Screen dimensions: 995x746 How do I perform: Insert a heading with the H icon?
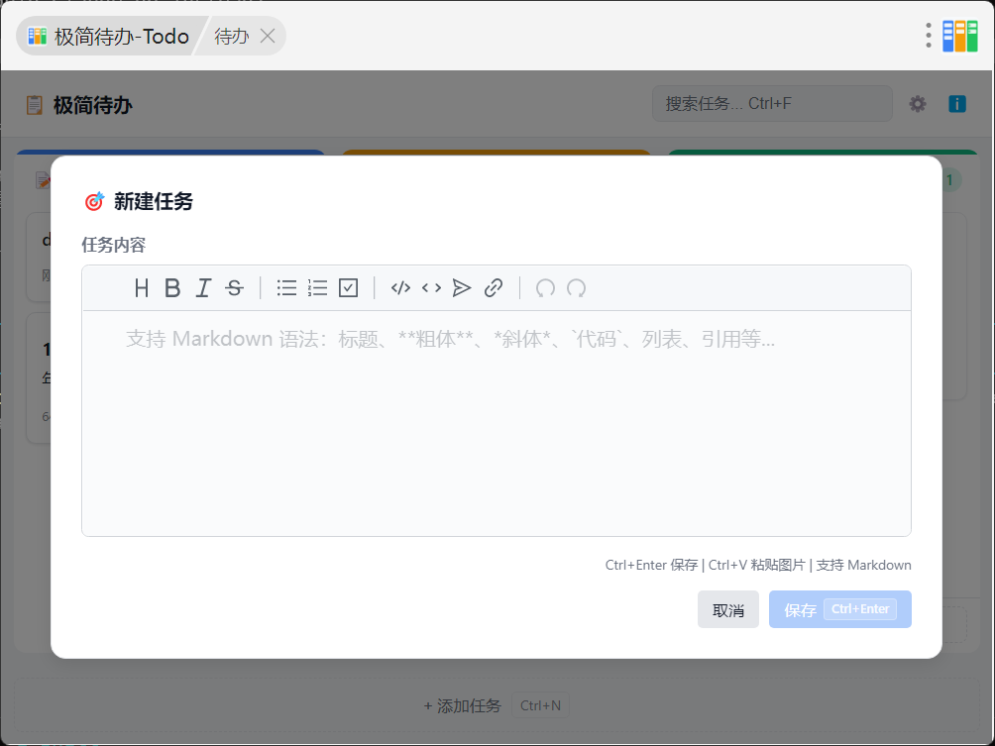(x=142, y=288)
